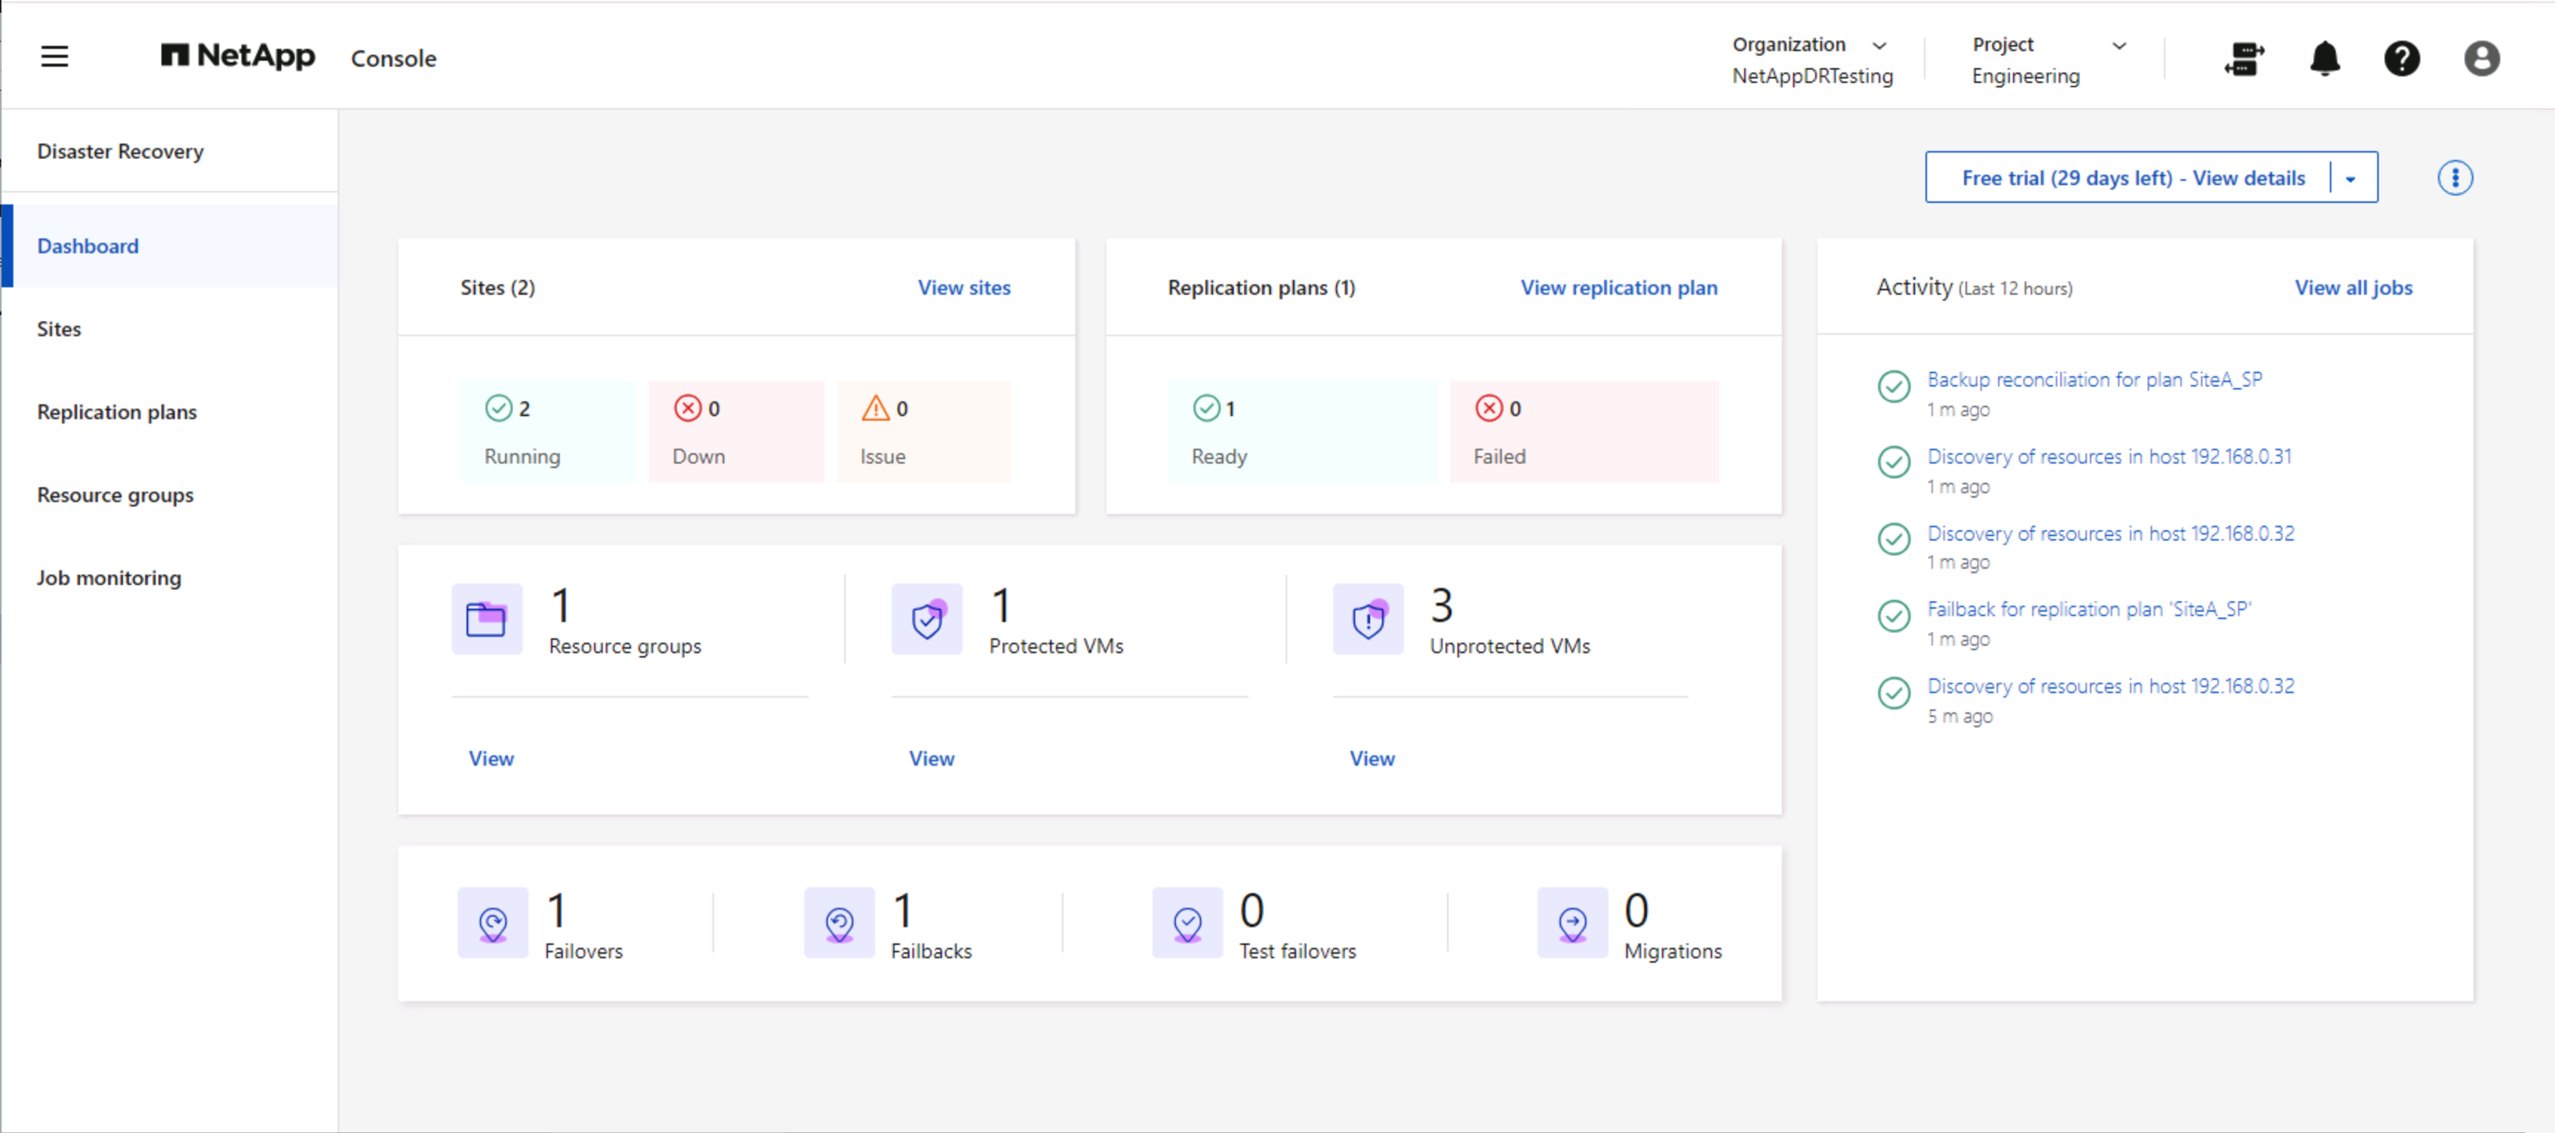Screen dimensions: 2555x1133
Task: Go to Replication plans in sidebar
Action: [117, 412]
